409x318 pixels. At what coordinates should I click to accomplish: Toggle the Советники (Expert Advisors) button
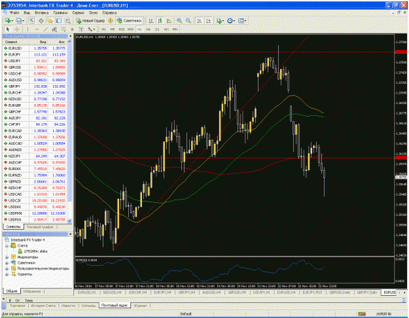[x=129, y=21]
